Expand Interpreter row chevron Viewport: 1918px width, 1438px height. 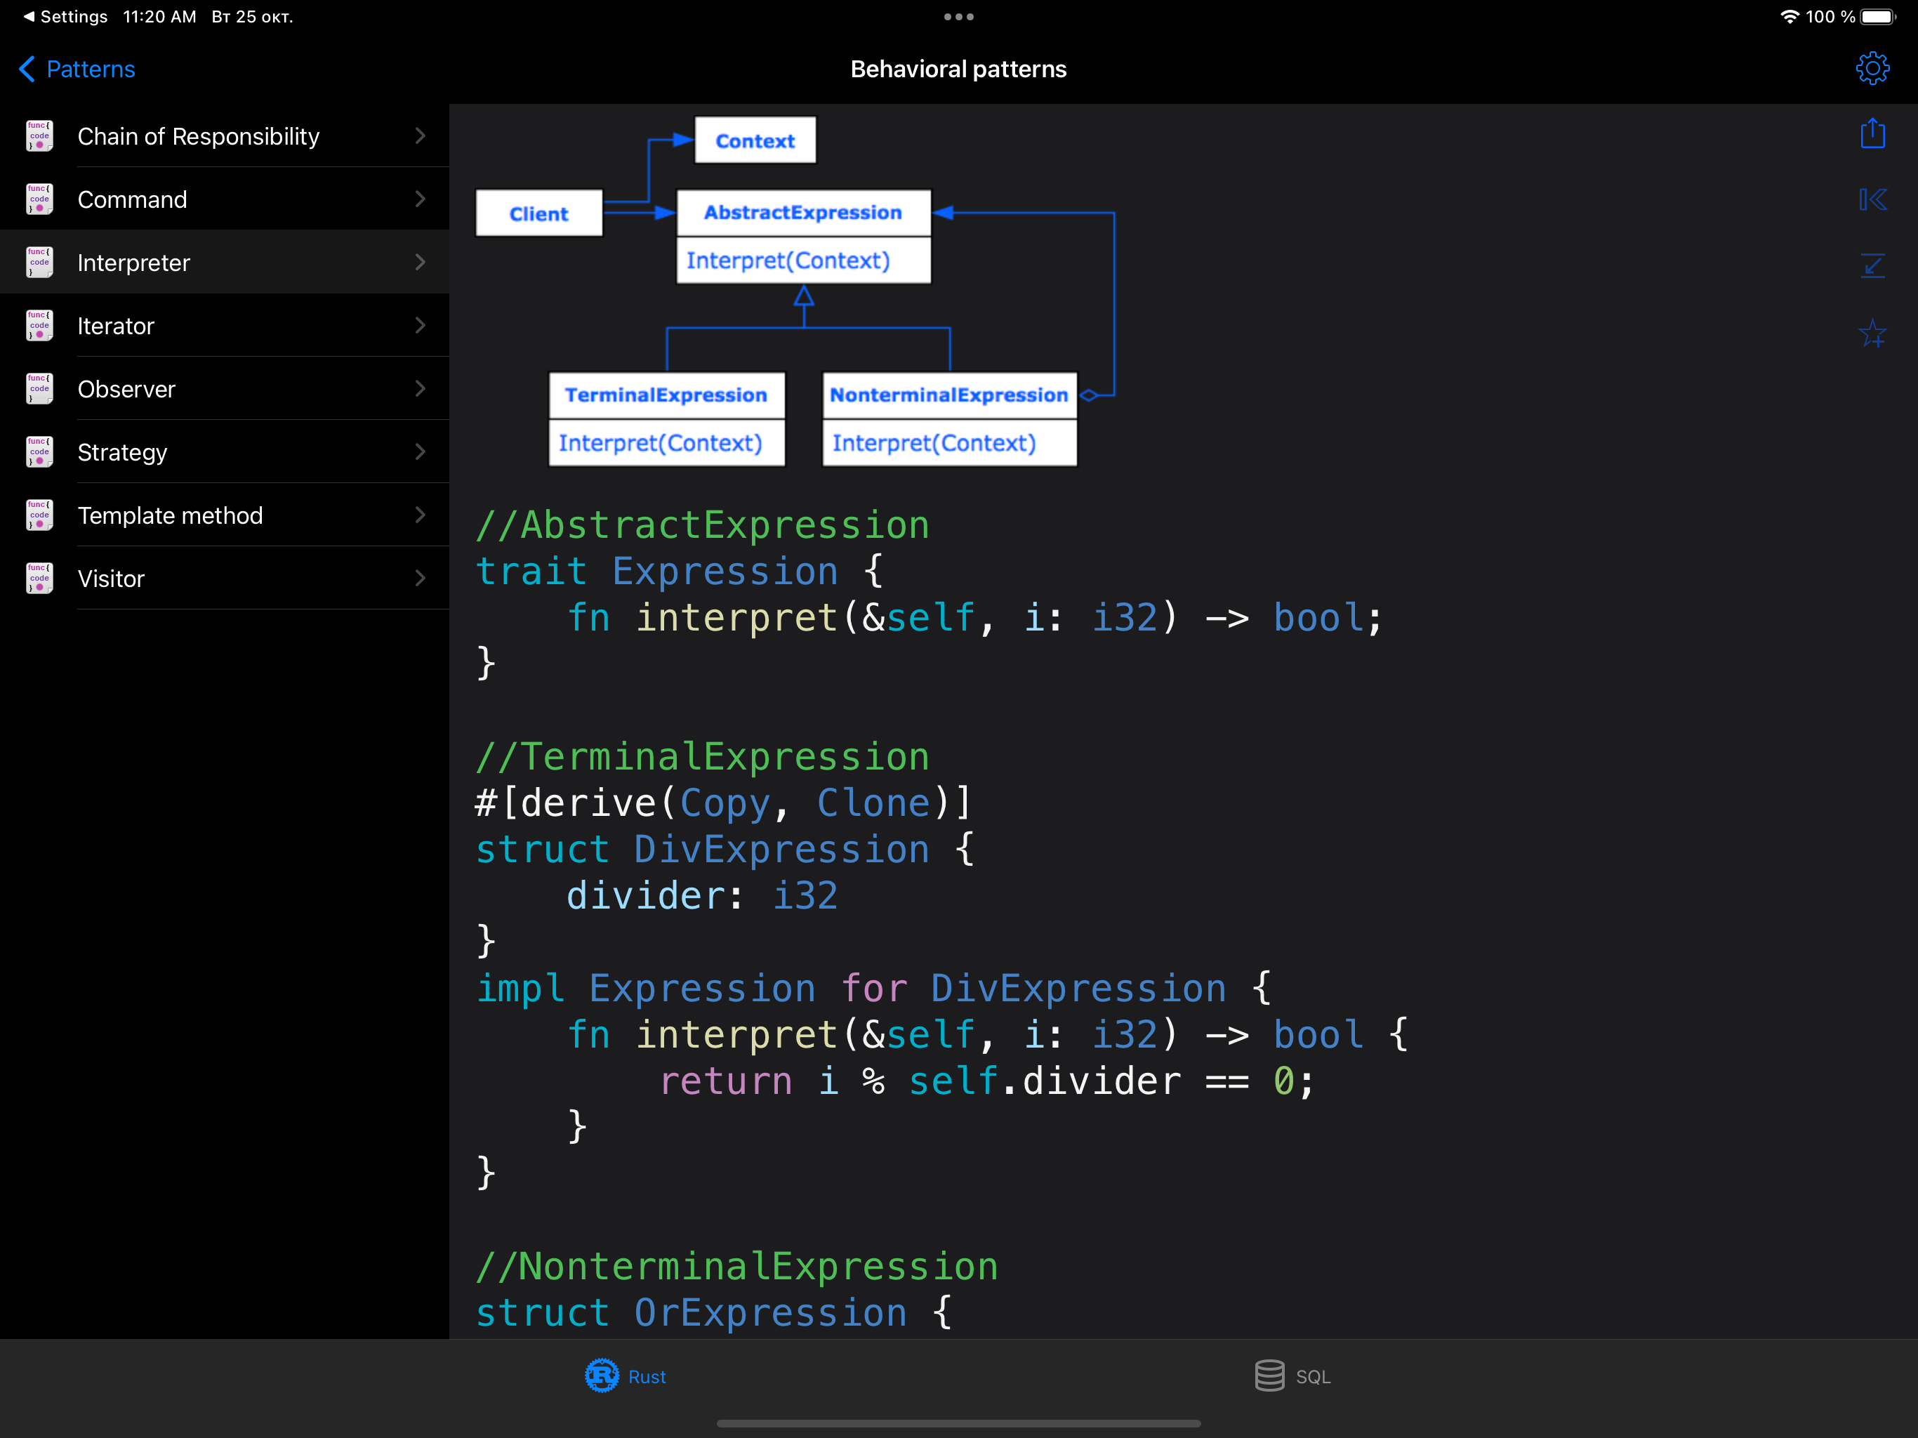[420, 262]
